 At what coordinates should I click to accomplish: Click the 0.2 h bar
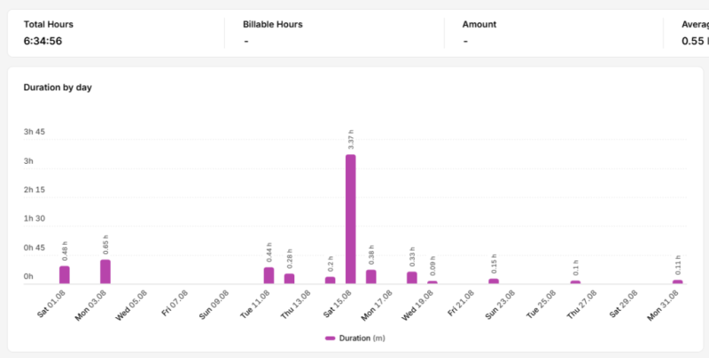[x=330, y=280]
